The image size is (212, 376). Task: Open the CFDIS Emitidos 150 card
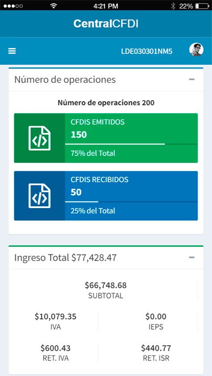coord(106,138)
